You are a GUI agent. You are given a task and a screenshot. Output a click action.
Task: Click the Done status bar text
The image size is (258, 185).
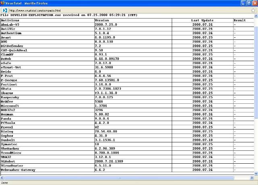4,183
